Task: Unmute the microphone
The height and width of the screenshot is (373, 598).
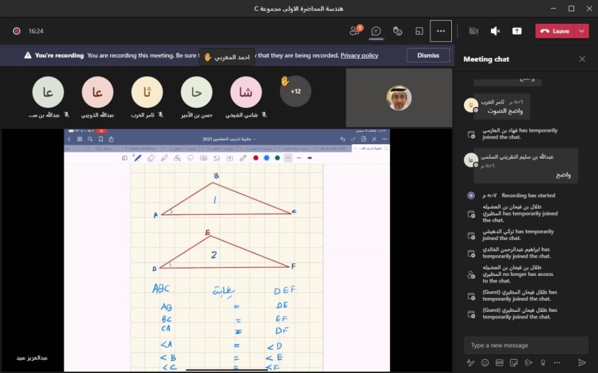Action: click(495, 31)
